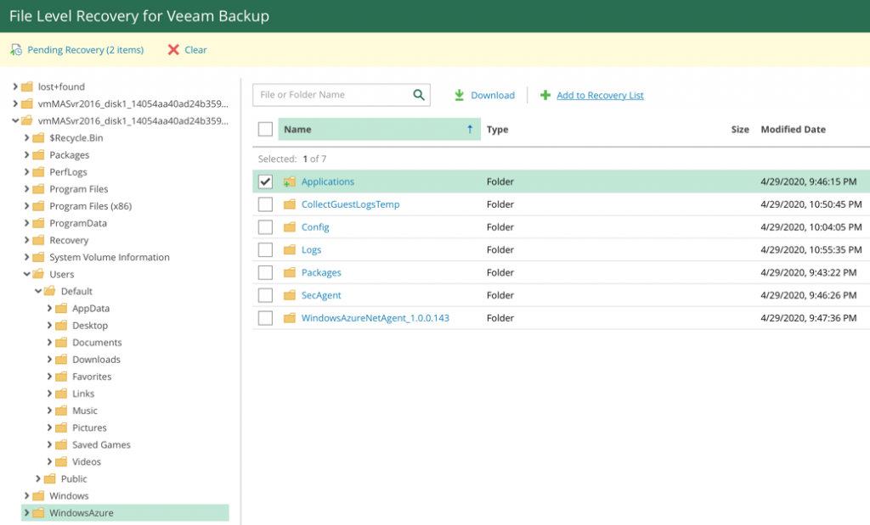Screen dimensions: 870x525
Task: Click the lost+found folder icon in tree
Action: click(x=27, y=87)
